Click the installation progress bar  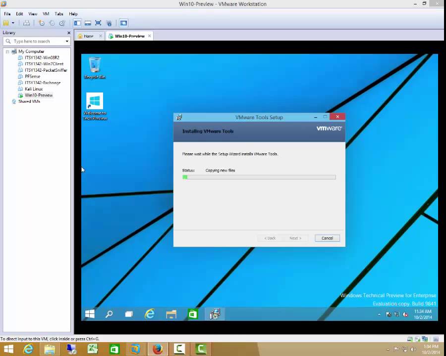tap(259, 177)
